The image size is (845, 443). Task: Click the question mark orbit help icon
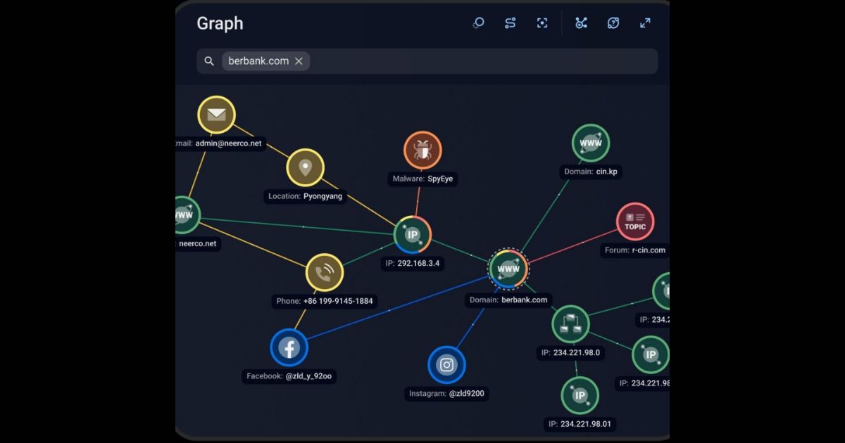coord(613,23)
